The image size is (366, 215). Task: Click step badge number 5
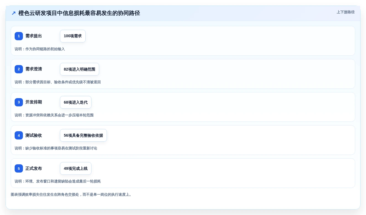[x=19, y=168]
